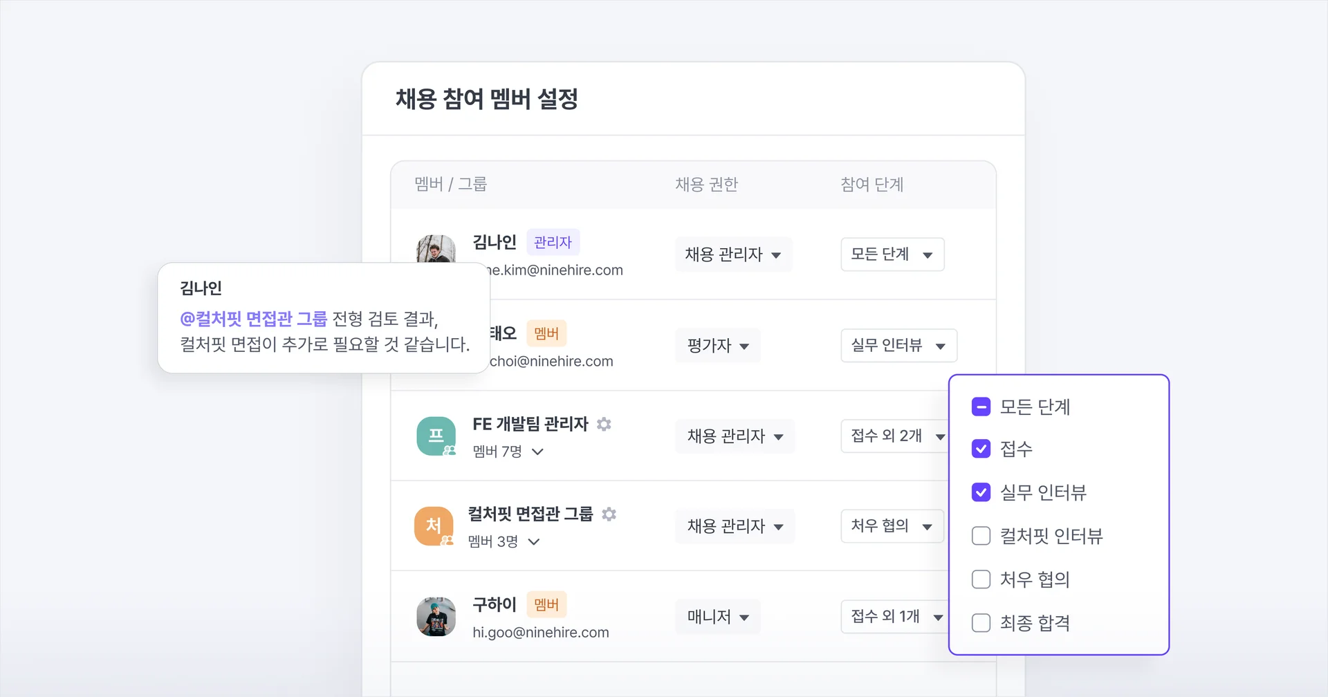Open 김나인's 모든 단계 stage dropdown
1328x697 pixels.
(892, 254)
